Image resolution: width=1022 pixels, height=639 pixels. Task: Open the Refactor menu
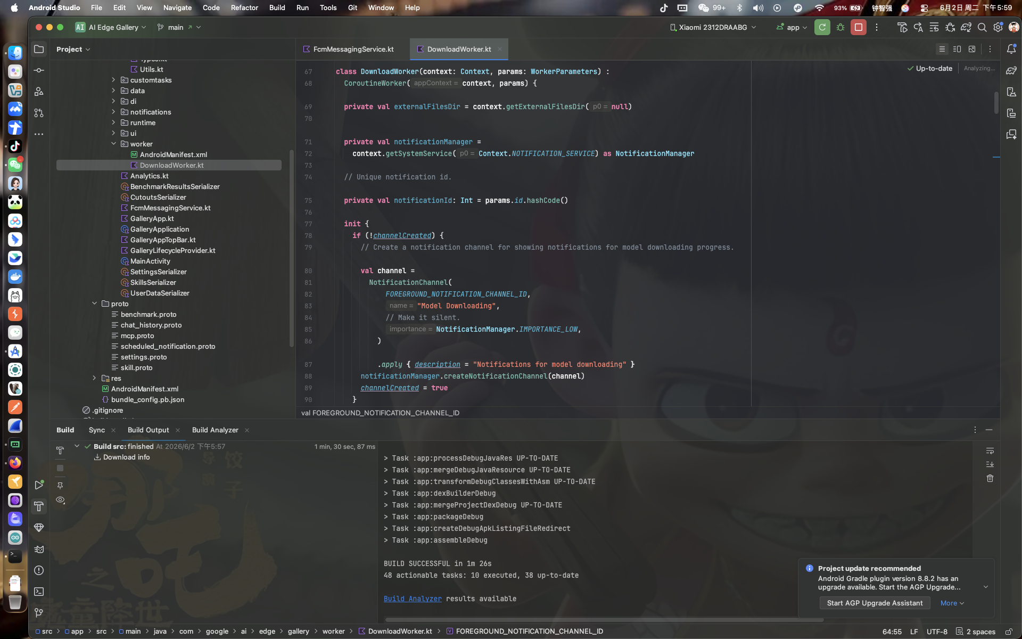coord(244,7)
